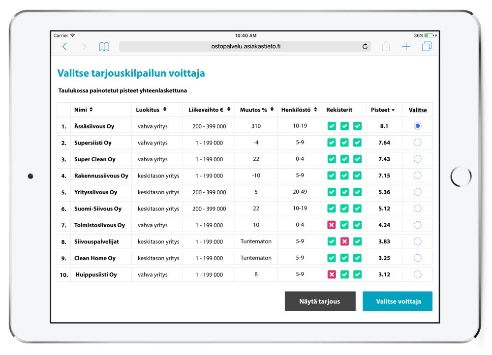Click Tuntematon in the Siivouspalvelijat row
492x355 pixels.
point(256,241)
